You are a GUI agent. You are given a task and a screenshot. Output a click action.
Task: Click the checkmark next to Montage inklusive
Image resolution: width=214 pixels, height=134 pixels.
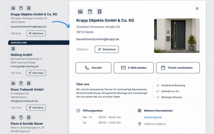[158, 97]
